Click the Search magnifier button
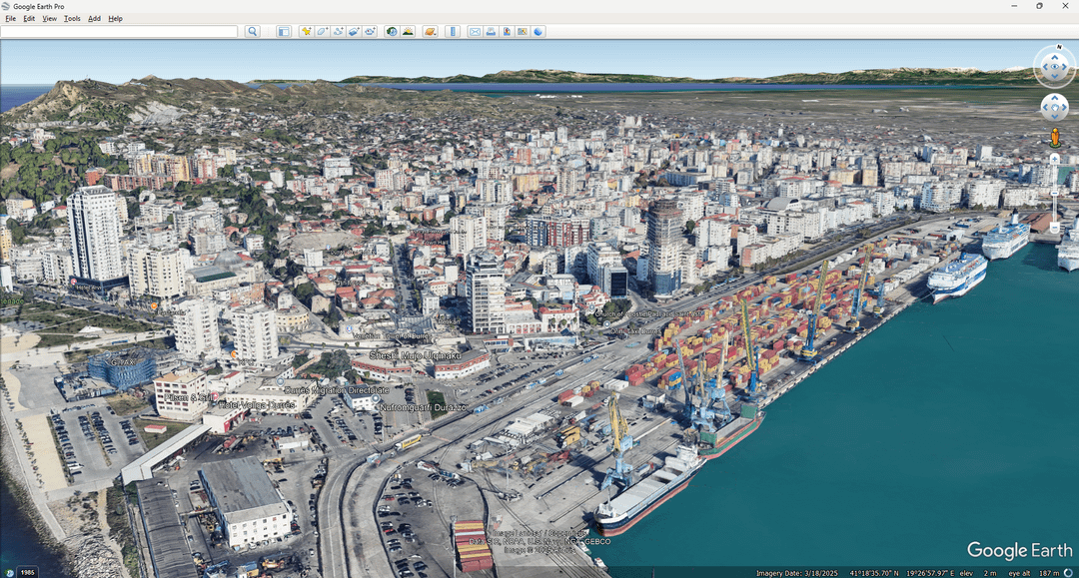 [253, 32]
